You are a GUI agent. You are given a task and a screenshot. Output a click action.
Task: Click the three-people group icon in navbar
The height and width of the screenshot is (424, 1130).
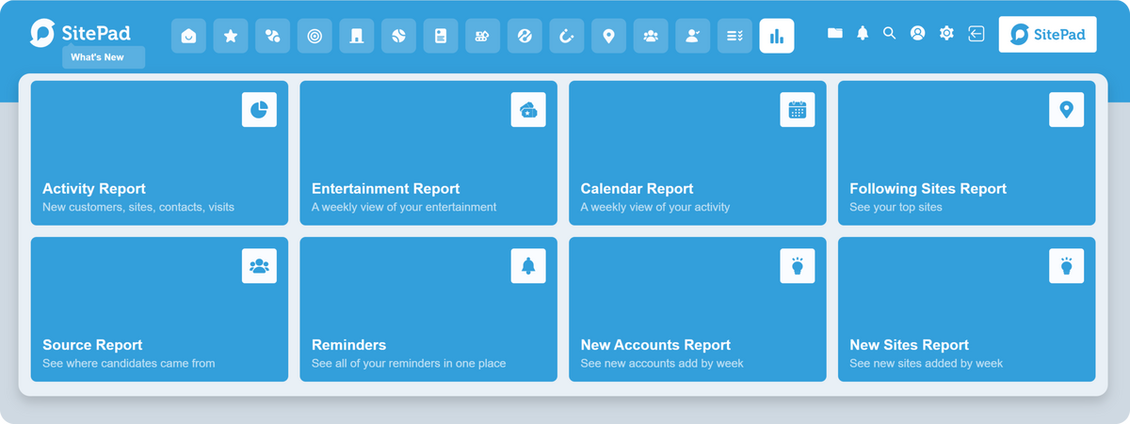[651, 37]
